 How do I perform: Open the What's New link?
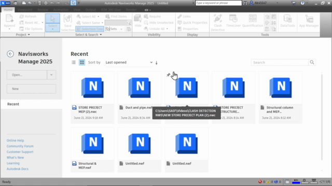point(15,158)
